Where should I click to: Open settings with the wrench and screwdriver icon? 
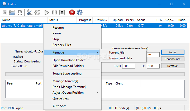click(30, 12)
